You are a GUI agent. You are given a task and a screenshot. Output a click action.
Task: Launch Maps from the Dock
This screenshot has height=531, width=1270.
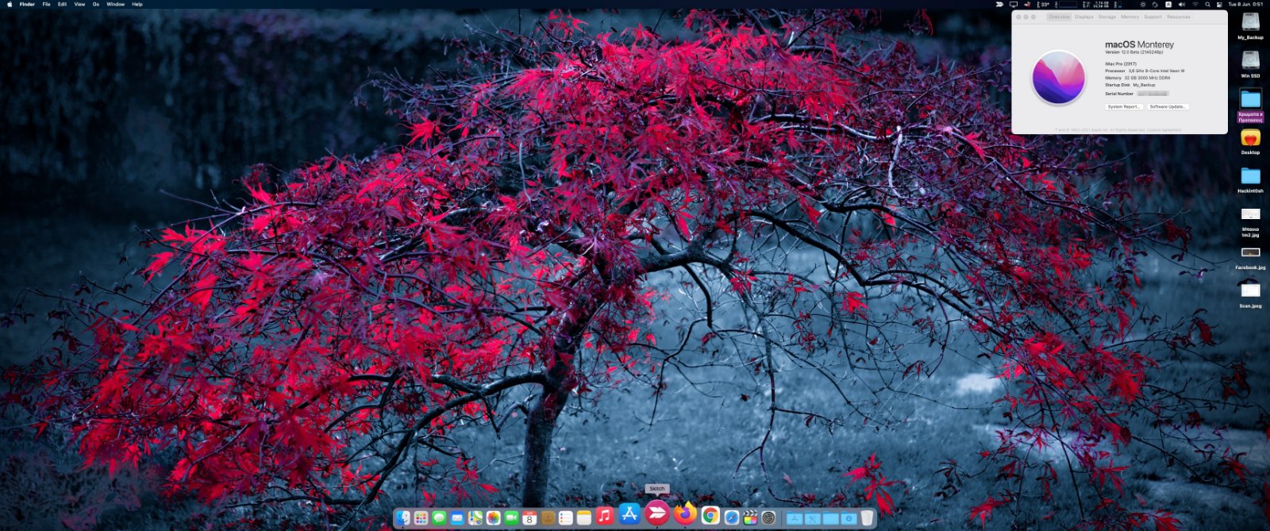click(x=475, y=518)
